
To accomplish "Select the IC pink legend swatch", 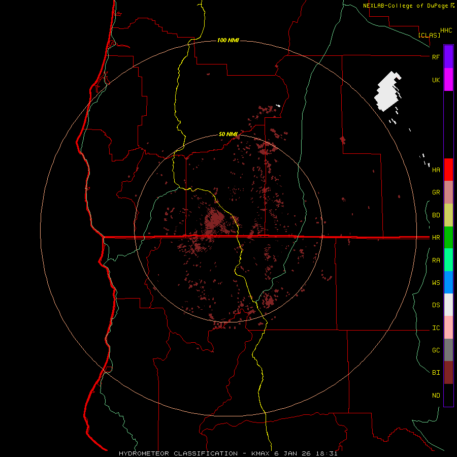I will [x=448, y=328].
